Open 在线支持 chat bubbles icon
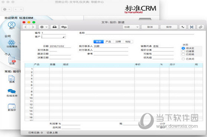 pyautogui.click(x=12, y=93)
